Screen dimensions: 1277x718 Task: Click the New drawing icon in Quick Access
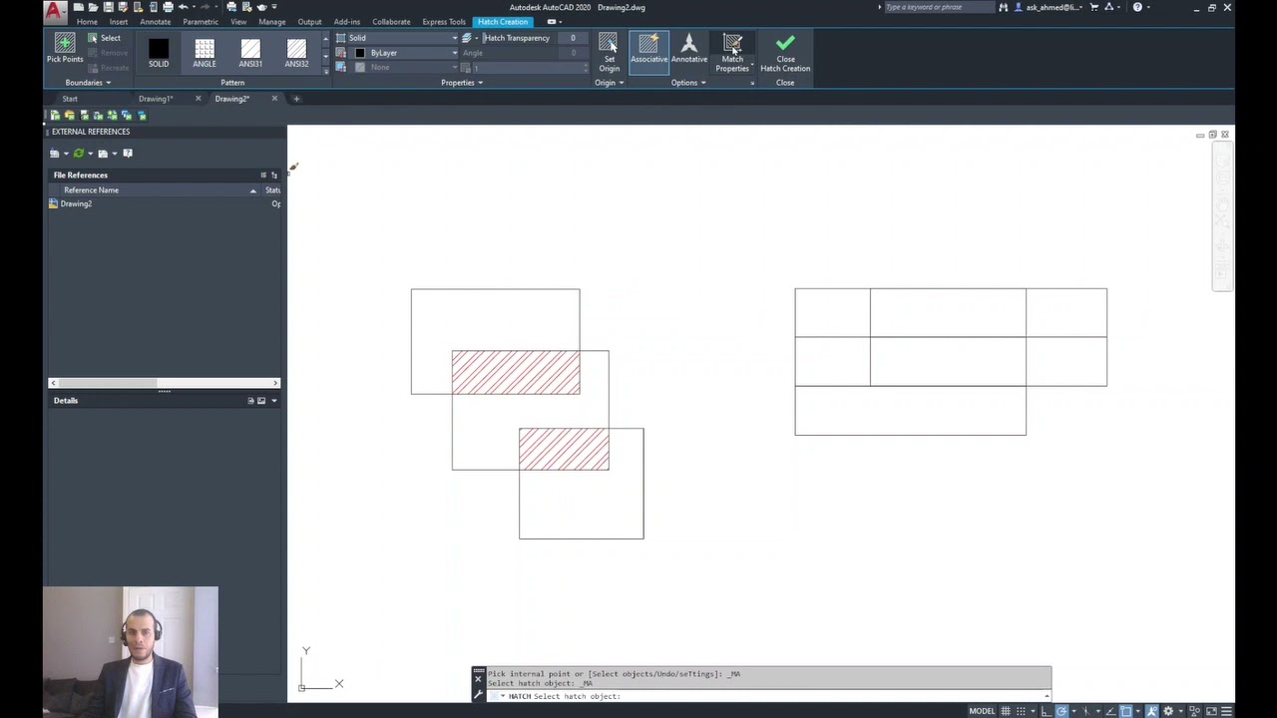point(79,7)
